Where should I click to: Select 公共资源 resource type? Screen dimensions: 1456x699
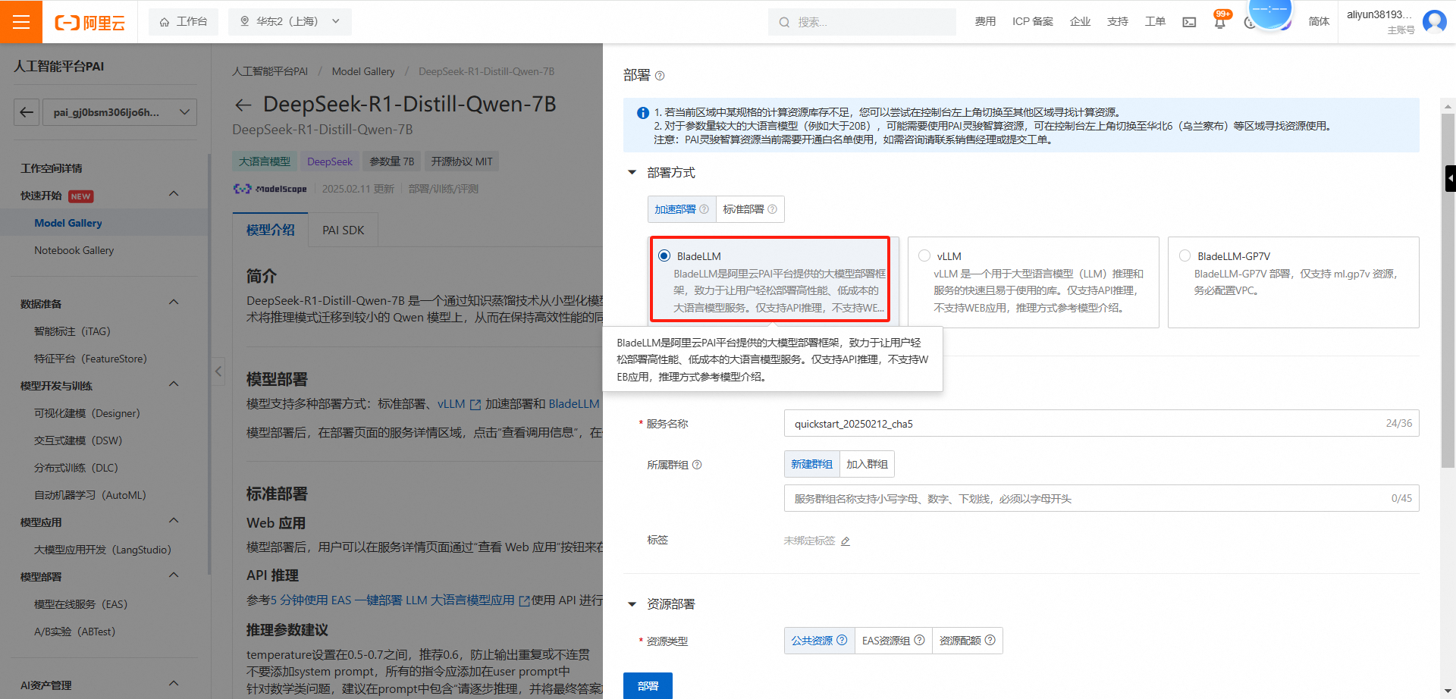coord(819,641)
